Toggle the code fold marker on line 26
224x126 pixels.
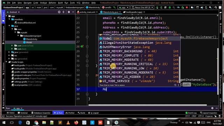(87, 37)
